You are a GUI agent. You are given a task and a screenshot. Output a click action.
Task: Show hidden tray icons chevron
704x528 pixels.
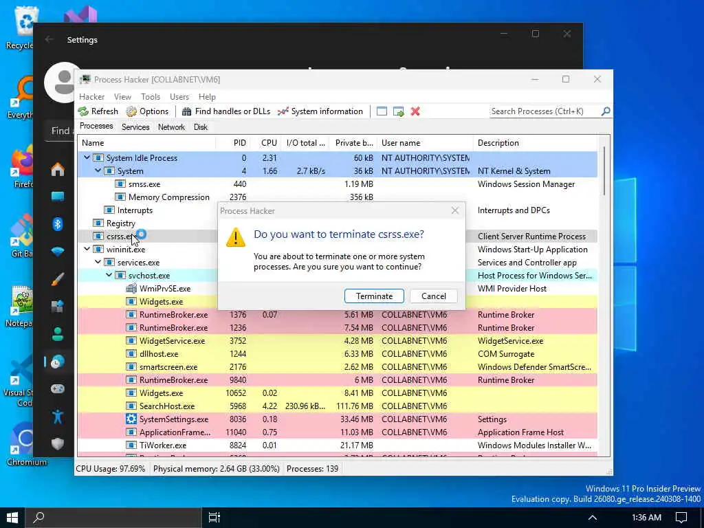click(x=593, y=517)
